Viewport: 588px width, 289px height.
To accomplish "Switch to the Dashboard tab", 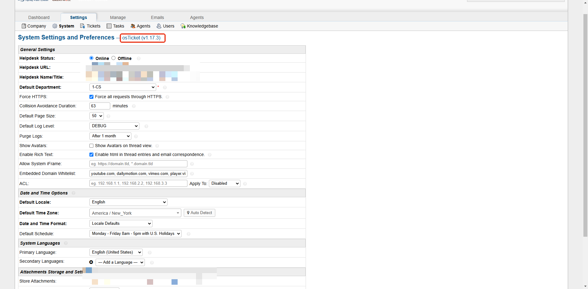I will 39,17.
